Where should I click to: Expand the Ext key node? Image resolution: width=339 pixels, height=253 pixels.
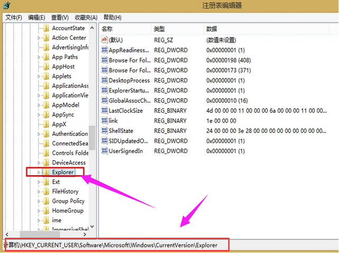click(39, 182)
